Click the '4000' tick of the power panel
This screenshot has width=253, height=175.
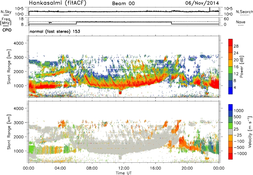[x=18, y=43]
